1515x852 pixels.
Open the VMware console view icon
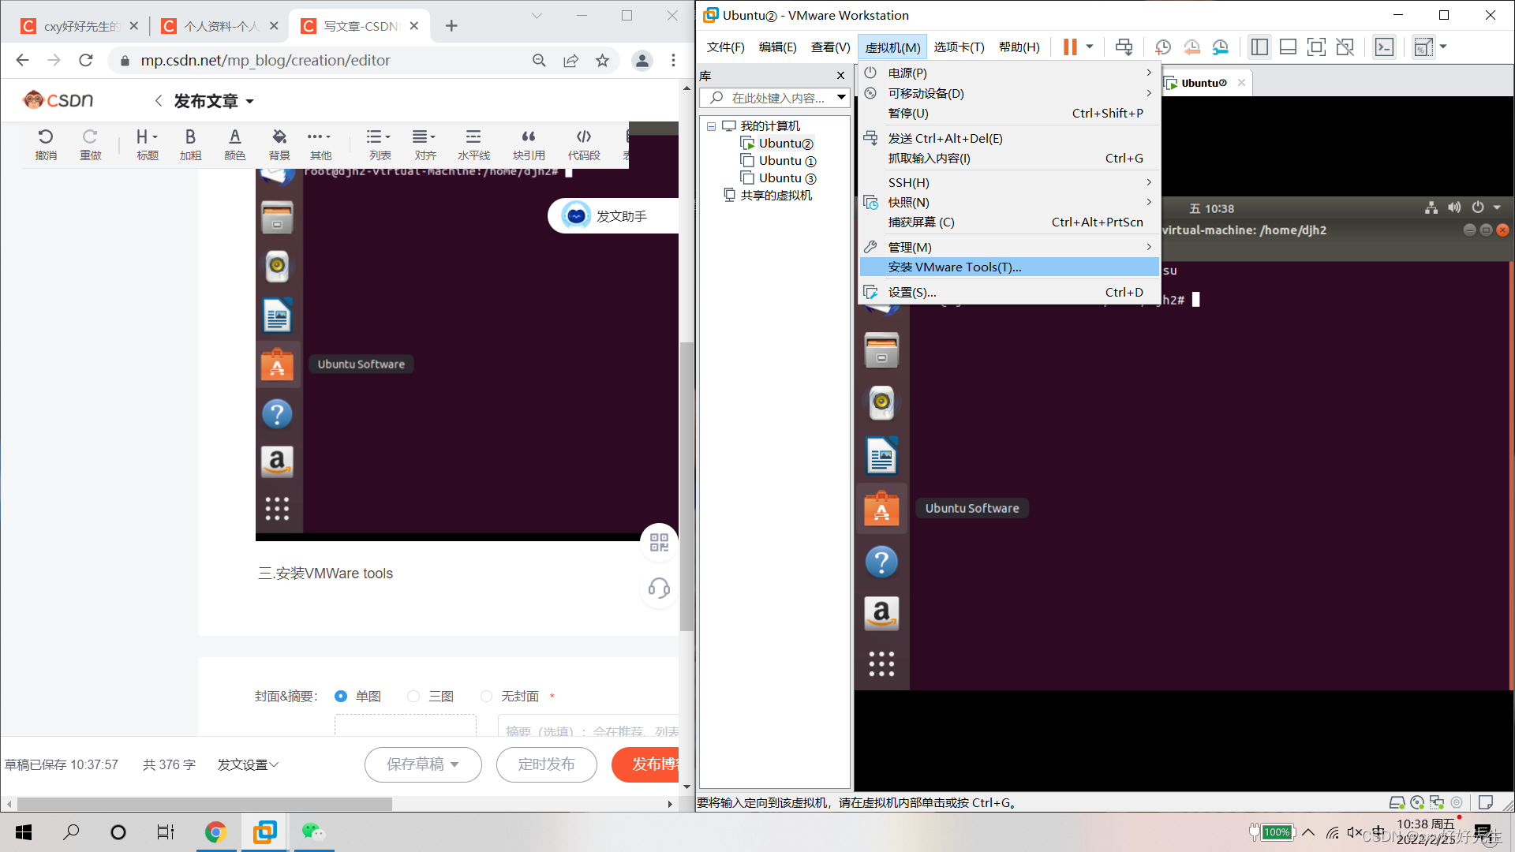tap(1384, 47)
